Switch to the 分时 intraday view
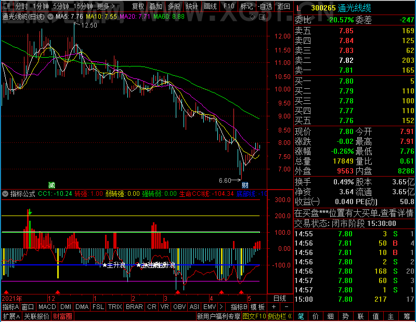416x322 pixels. pos(21,6)
